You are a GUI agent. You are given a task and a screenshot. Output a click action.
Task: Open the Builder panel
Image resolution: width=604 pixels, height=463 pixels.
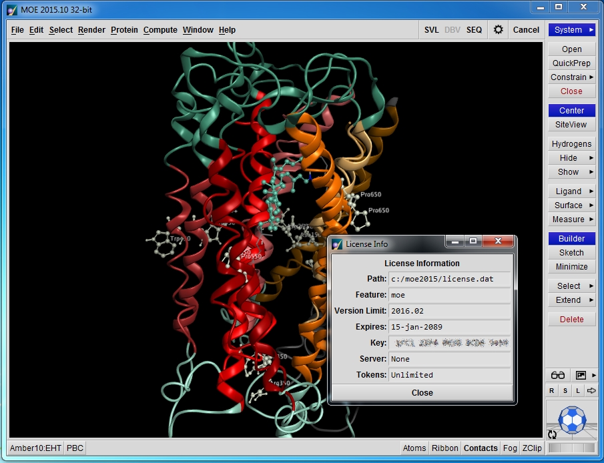click(572, 238)
